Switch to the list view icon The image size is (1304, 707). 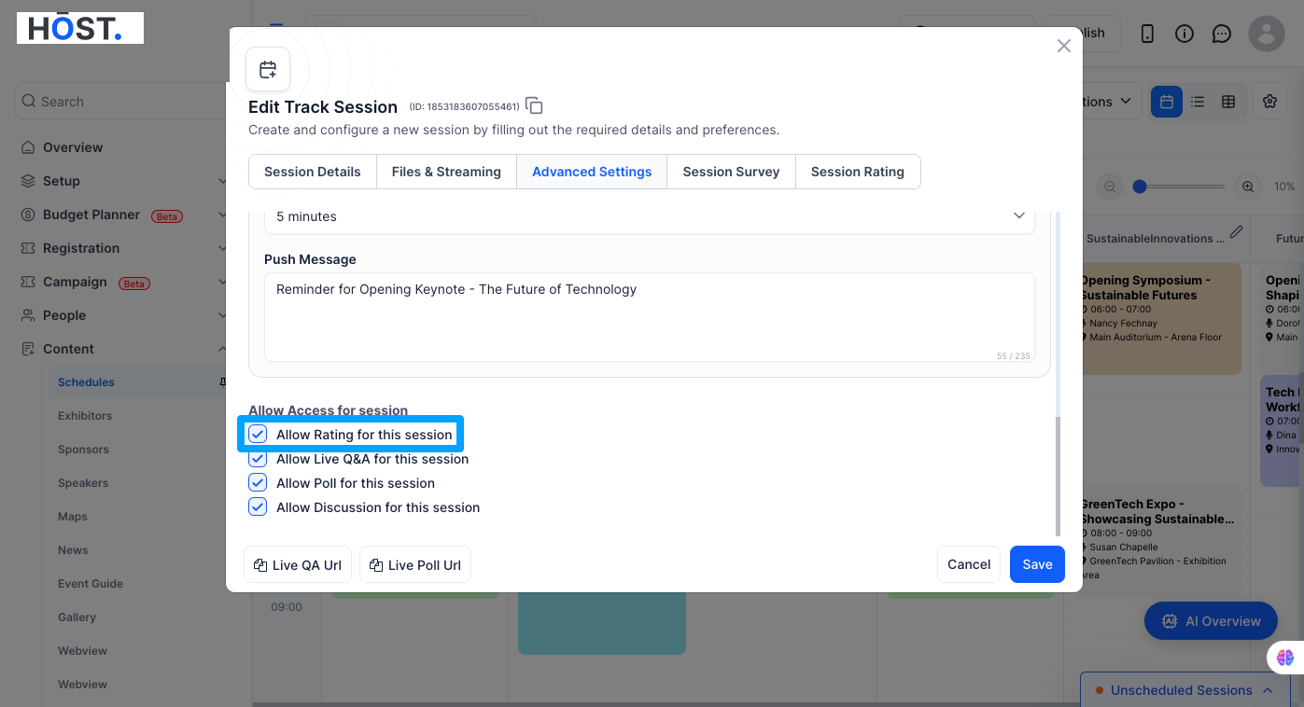[1198, 102]
